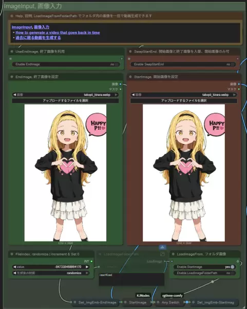247x309 pixels.
Task: Click the icon in LoadImageFolderPath node title
Action: 162,254
